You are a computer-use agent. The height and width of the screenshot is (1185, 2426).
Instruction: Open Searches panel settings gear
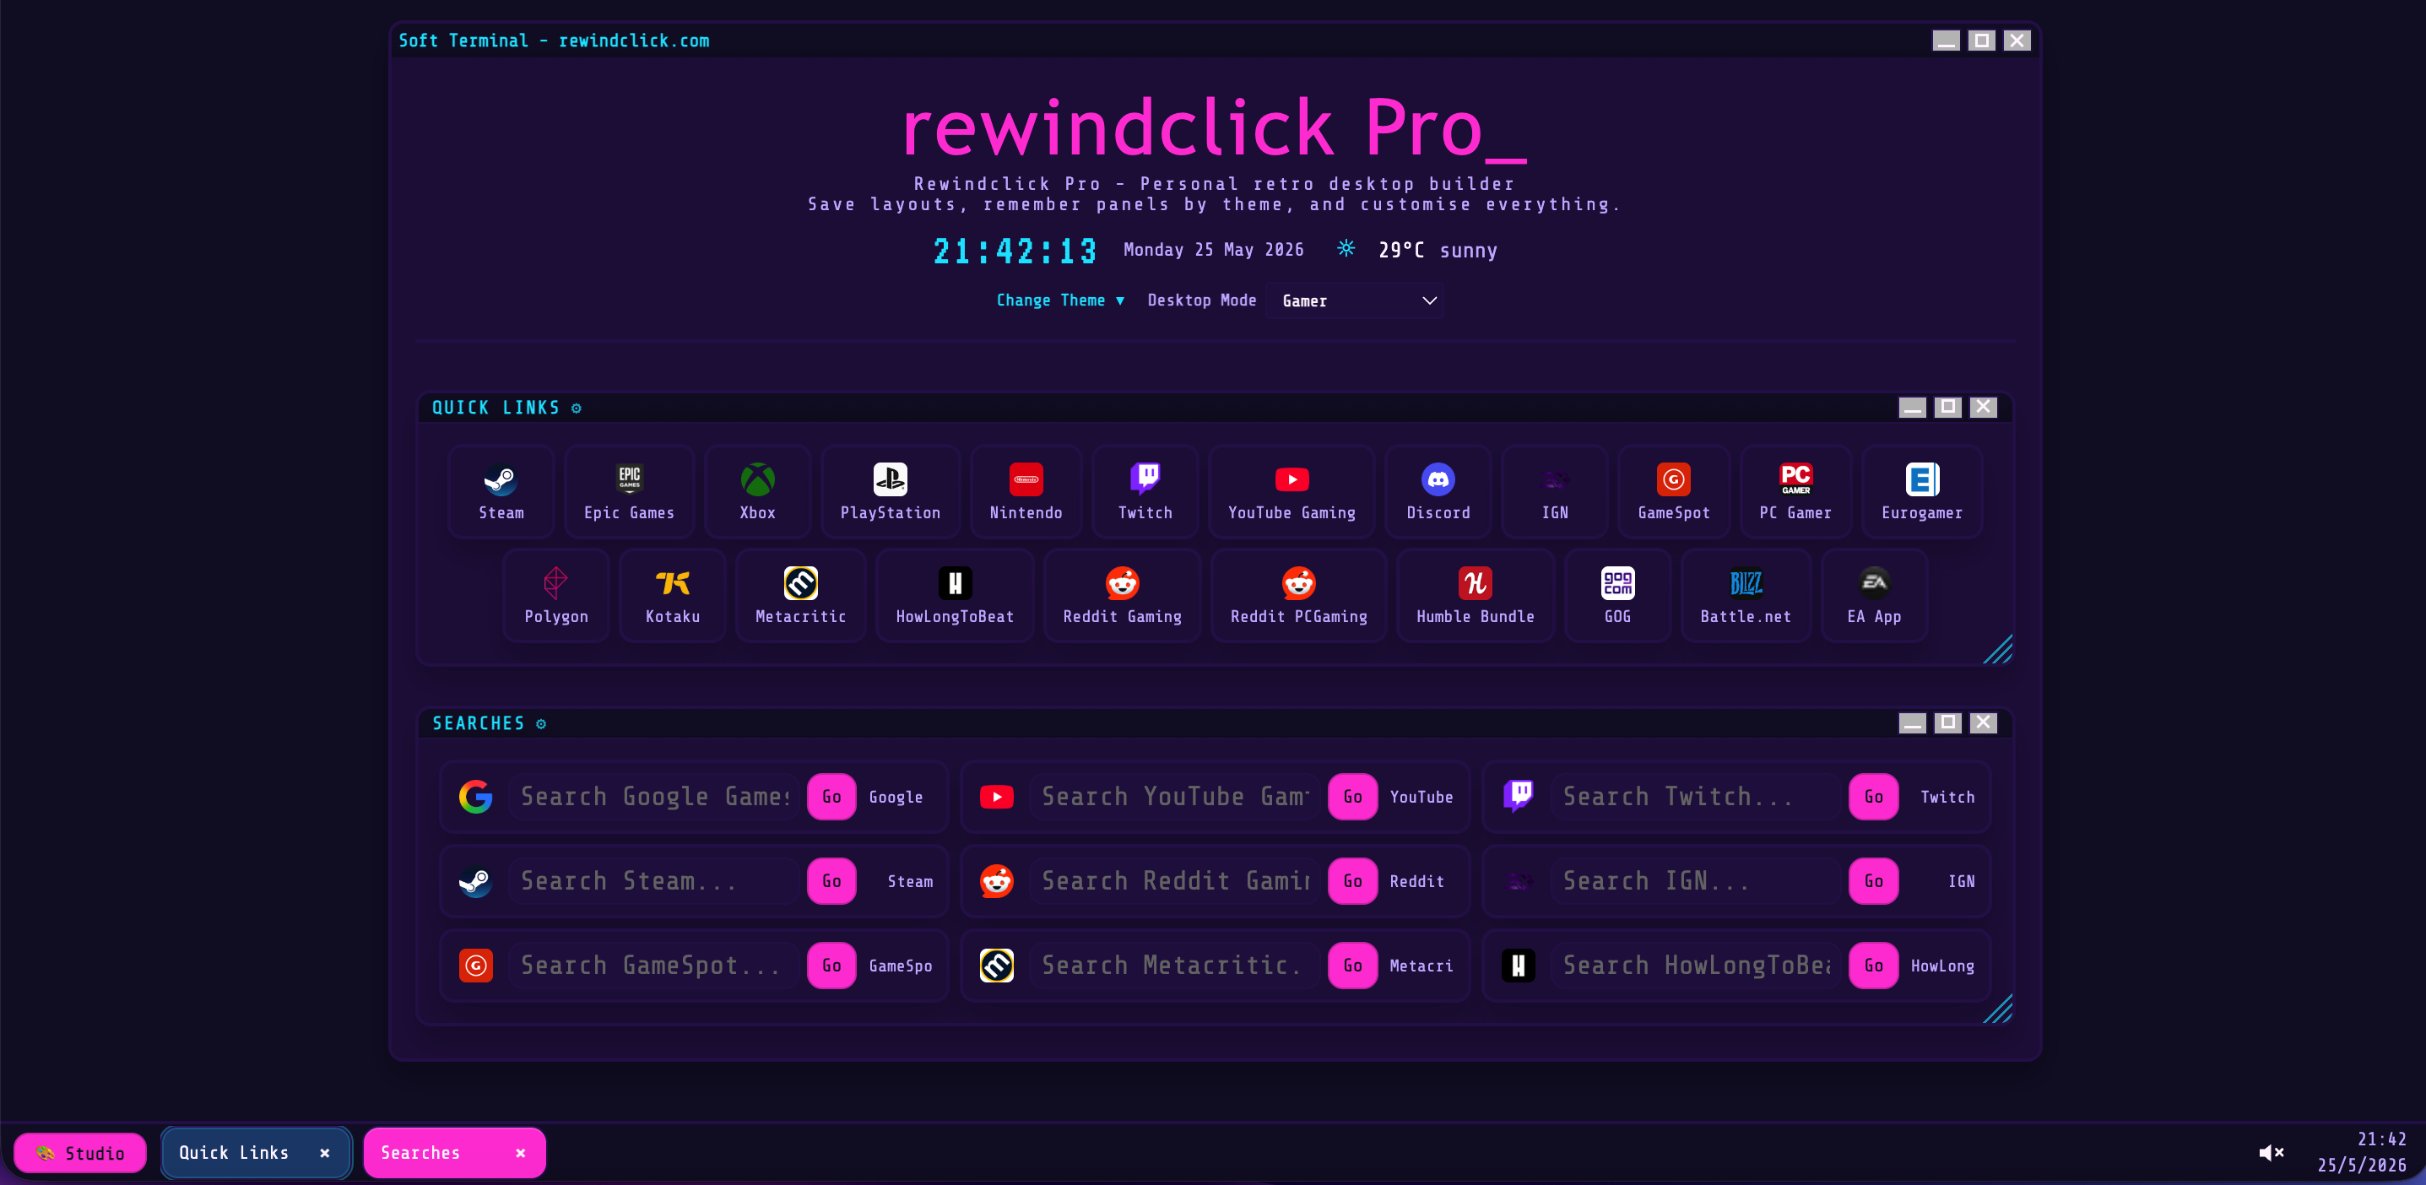pos(542,723)
